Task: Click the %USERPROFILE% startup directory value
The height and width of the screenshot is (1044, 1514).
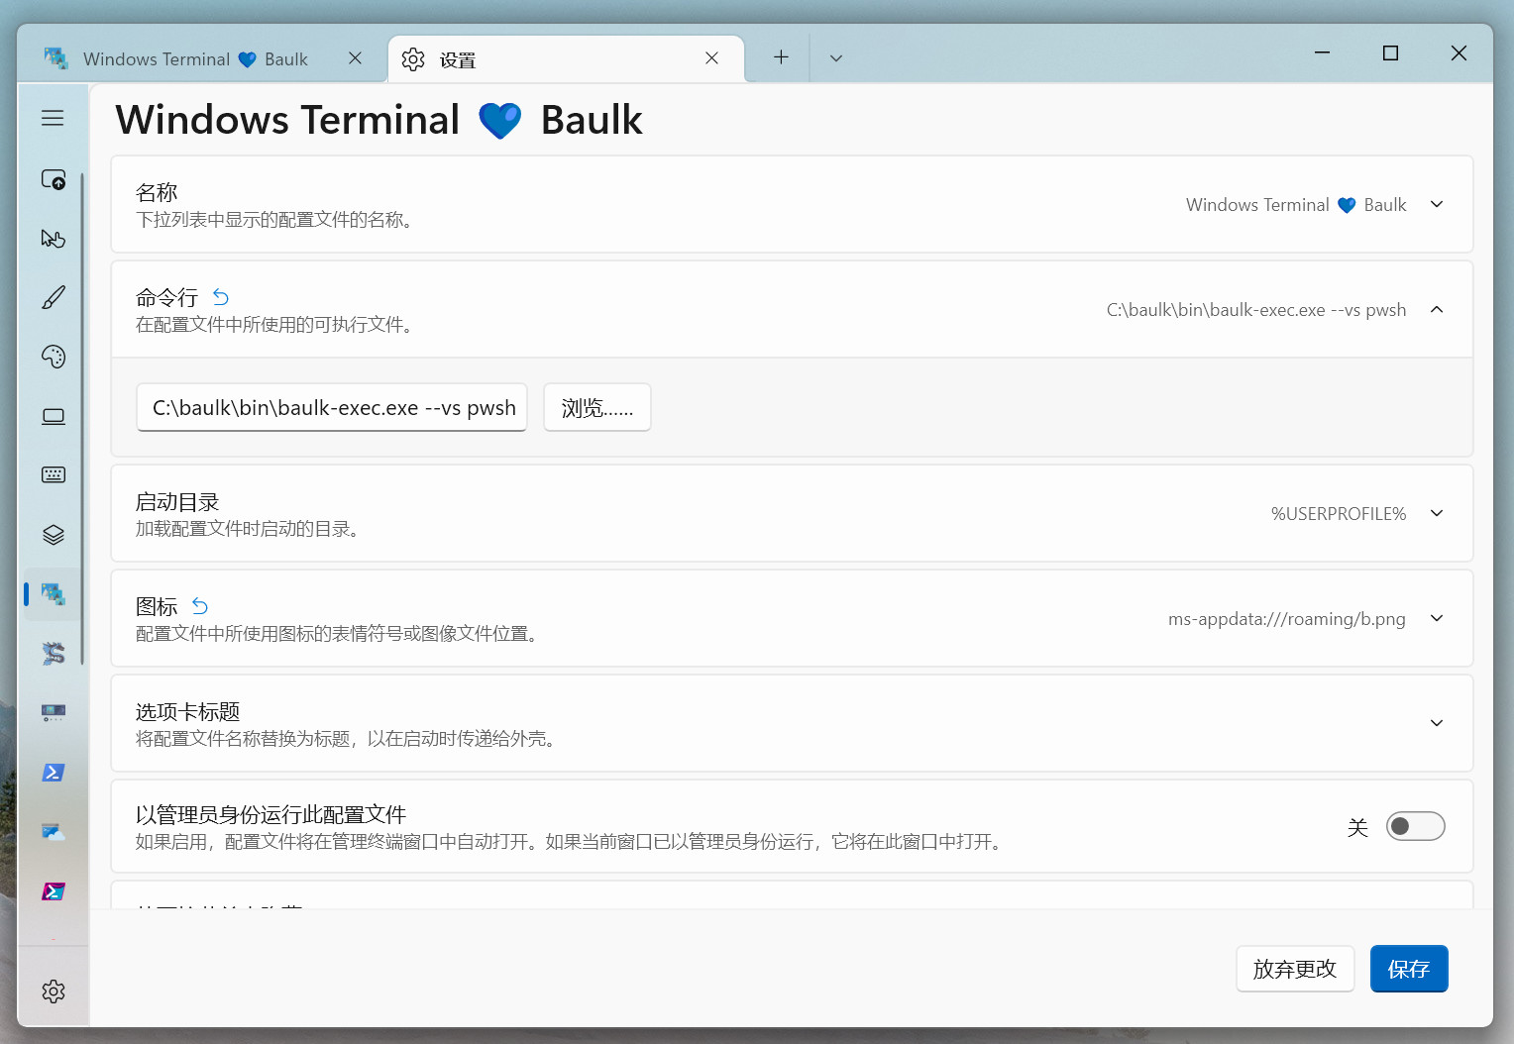Action: click(x=1339, y=513)
